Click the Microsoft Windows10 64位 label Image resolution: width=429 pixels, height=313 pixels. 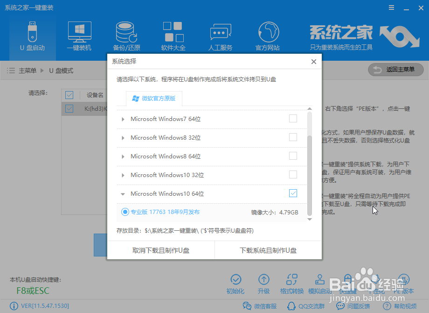[x=167, y=194]
